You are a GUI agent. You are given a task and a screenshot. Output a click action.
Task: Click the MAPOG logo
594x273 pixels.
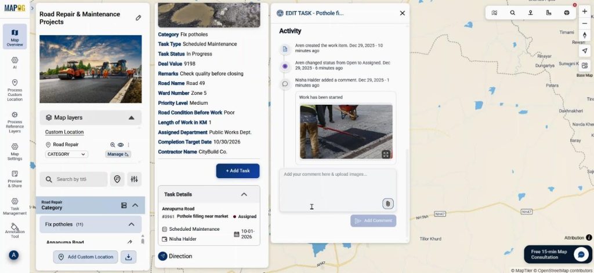15,8
